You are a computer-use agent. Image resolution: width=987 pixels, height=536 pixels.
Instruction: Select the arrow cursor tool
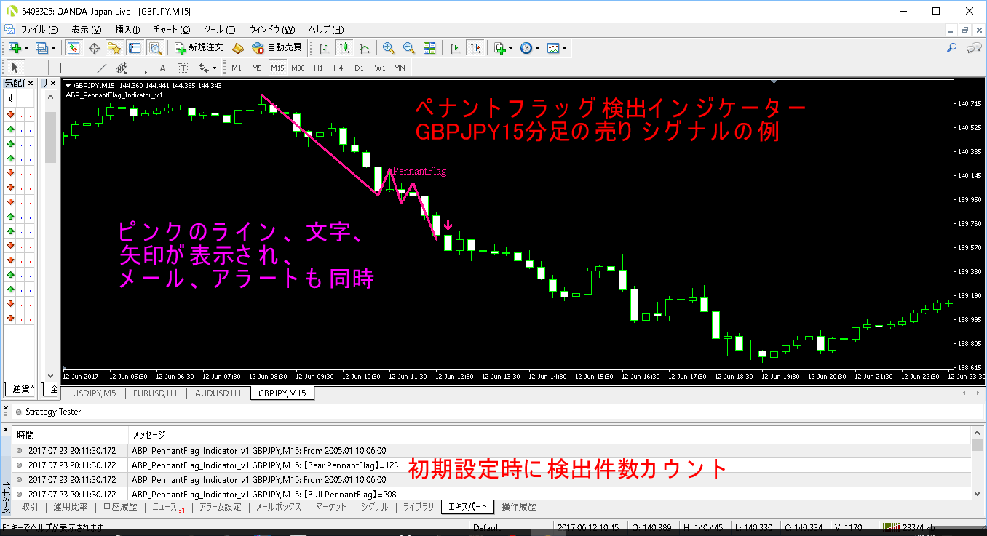15,68
